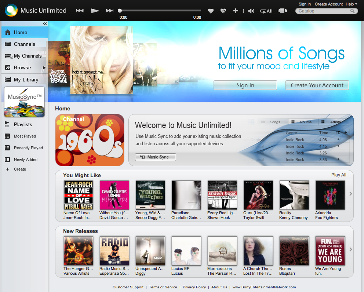This screenshot has height=292, width=364.
Task: Start playback with the play button
Action: [x=95, y=11]
